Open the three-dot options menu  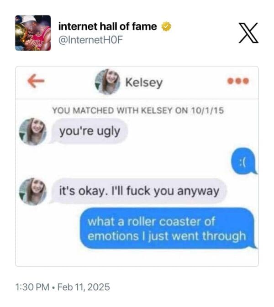pos(238,81)
